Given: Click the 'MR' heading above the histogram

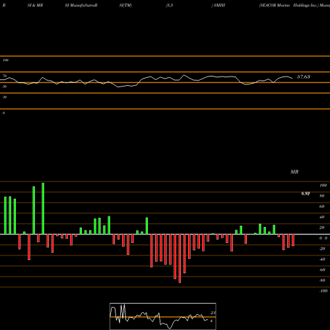Looking at the screenshot, I should coord(294,172).
